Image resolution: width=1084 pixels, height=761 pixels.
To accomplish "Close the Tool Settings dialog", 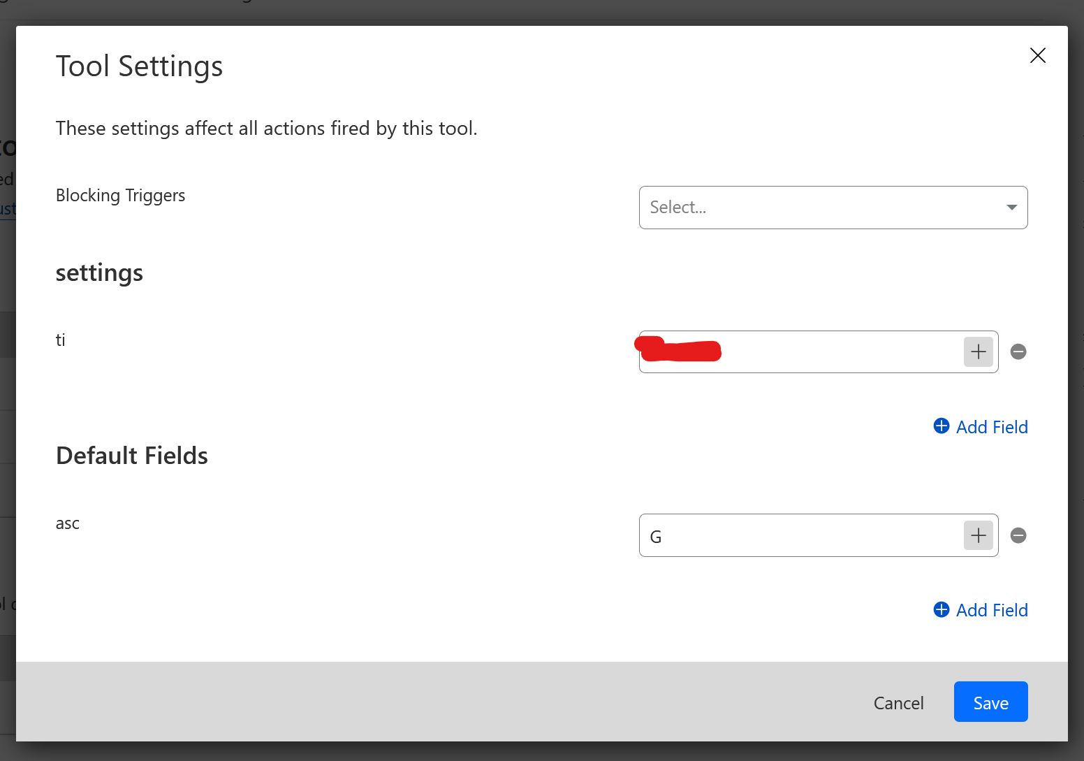I will pyautogui.click(x=1037, y=56).
